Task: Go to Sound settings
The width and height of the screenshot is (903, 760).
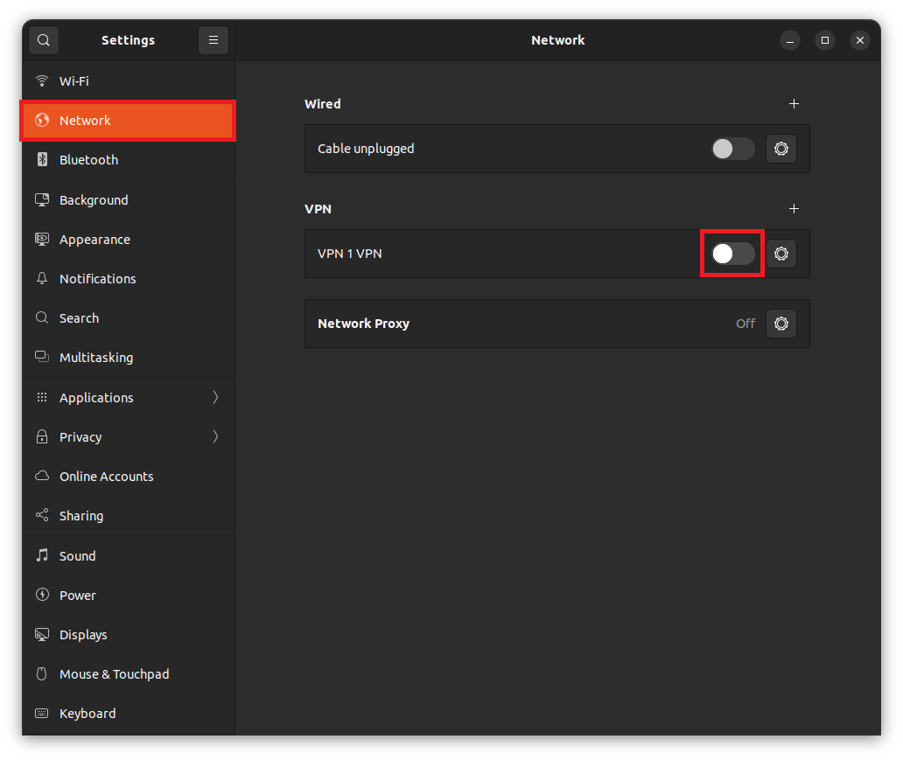Action: coord(77,556)
